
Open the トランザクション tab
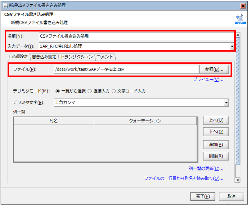click(76, 57)
